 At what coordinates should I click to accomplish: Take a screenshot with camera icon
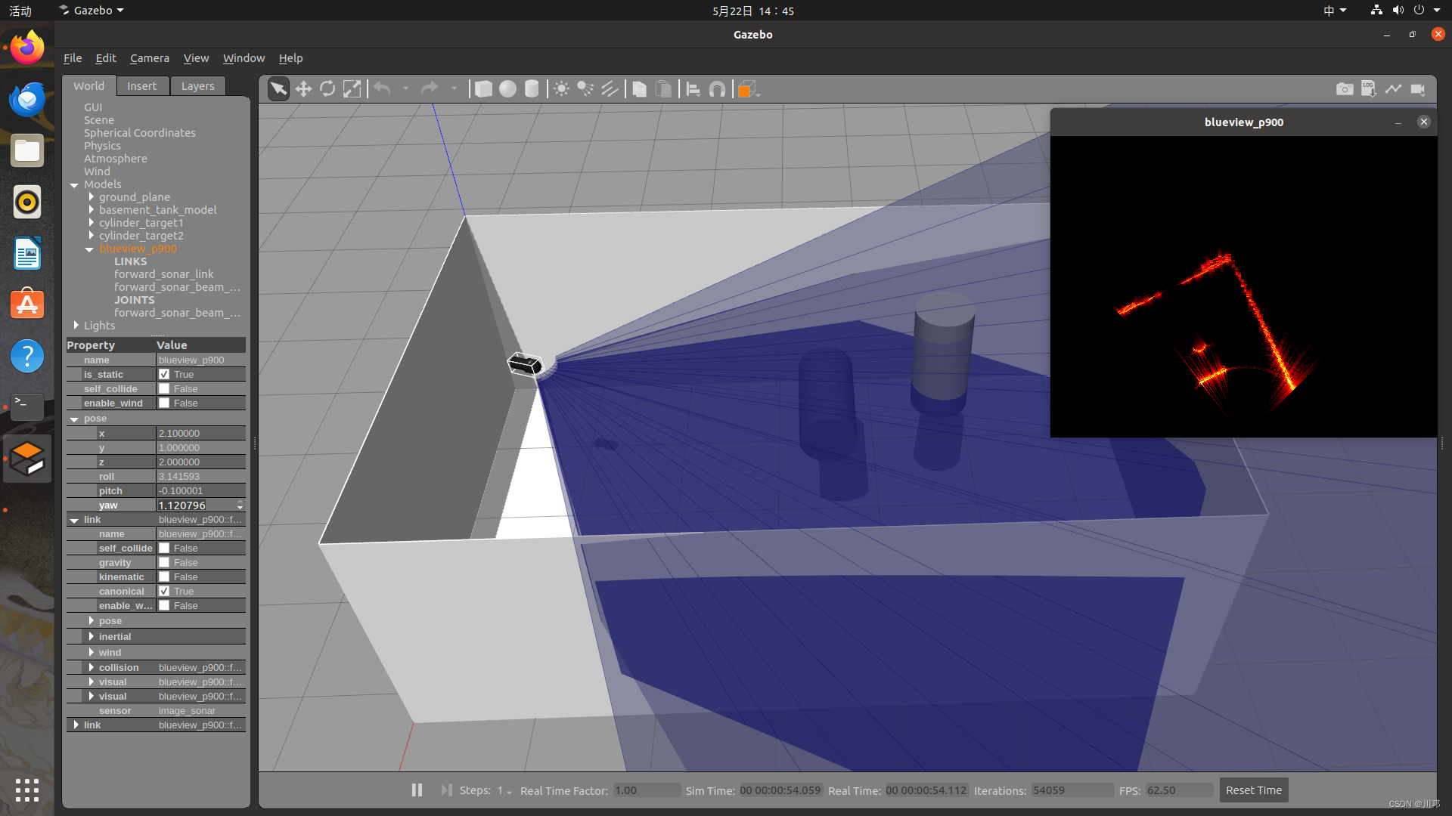[x=1344, y=89]
